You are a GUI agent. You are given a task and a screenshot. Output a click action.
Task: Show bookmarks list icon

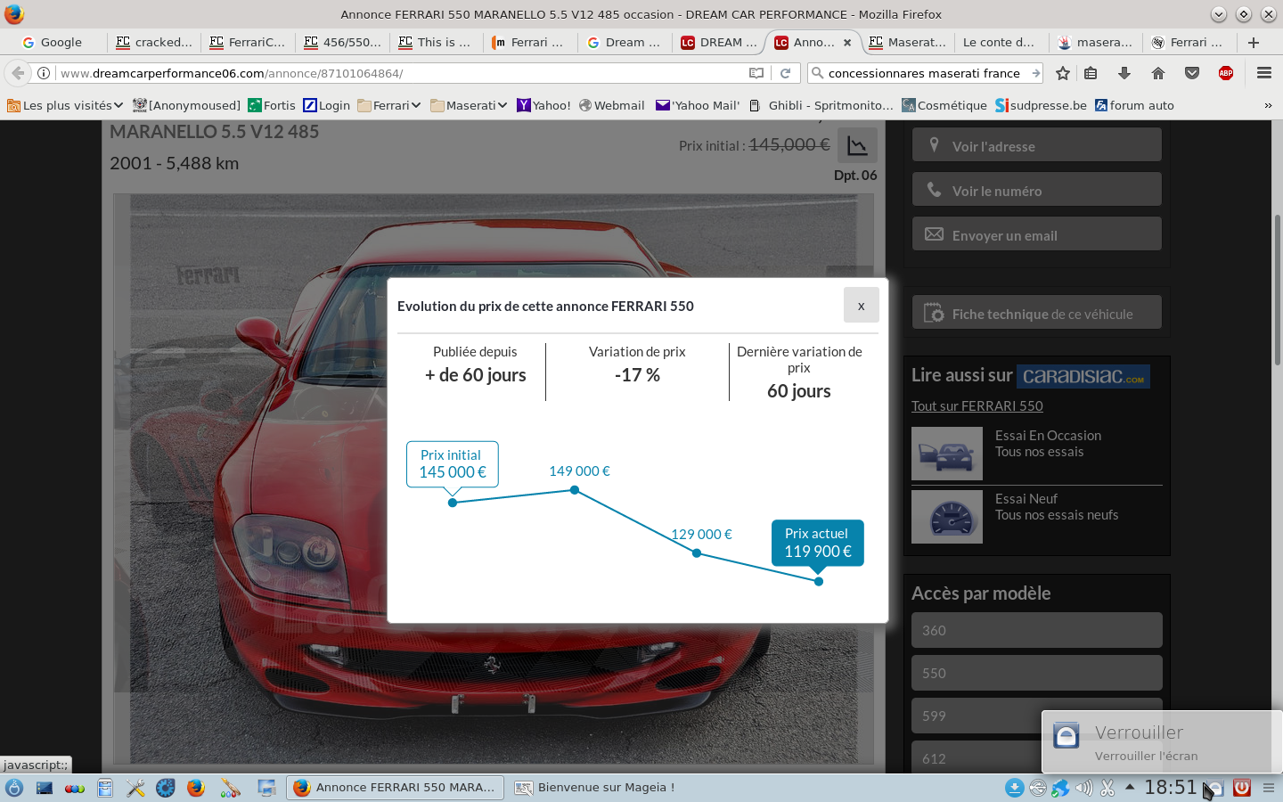[1091, 73]
